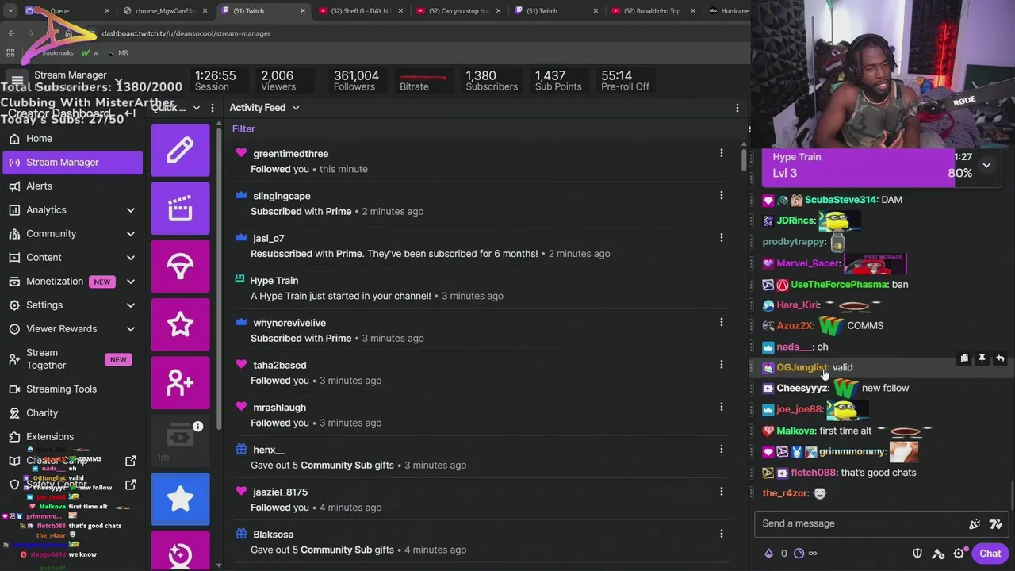The width and height of the screenshot is (1015, 571).
Task: Click the Bitrate stat tile
Action: 422,80
